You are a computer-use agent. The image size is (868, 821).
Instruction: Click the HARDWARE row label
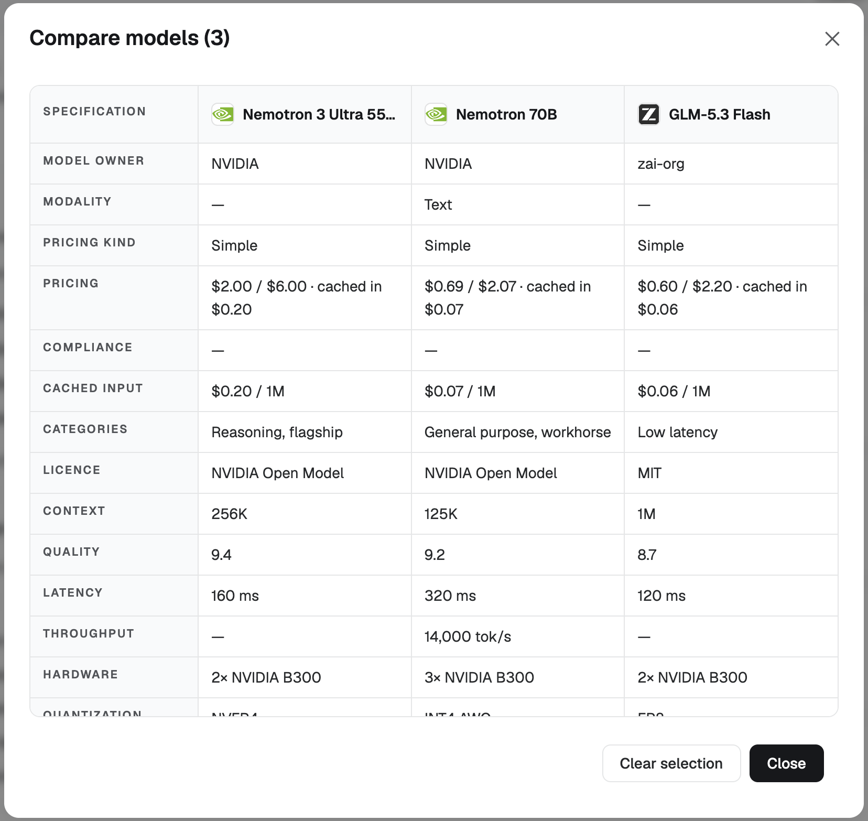[81, 675]
